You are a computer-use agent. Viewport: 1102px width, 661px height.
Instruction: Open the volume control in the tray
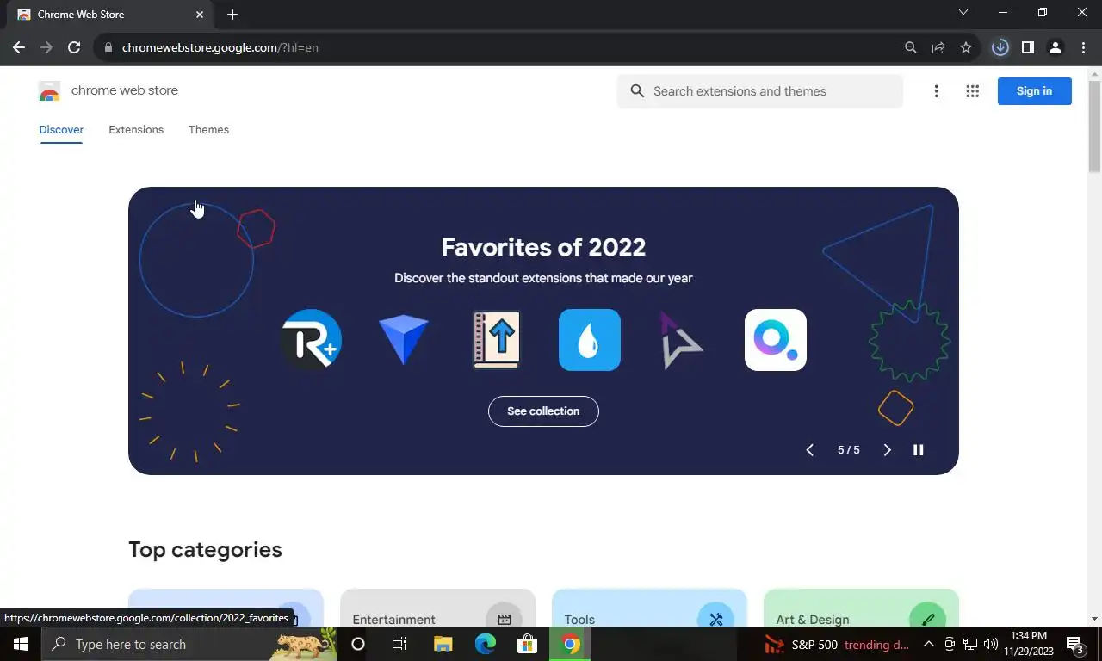coord(990,644)
